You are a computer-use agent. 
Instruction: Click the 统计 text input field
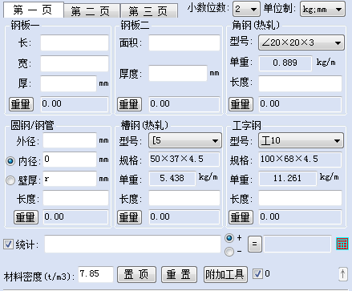coord(132,244)
